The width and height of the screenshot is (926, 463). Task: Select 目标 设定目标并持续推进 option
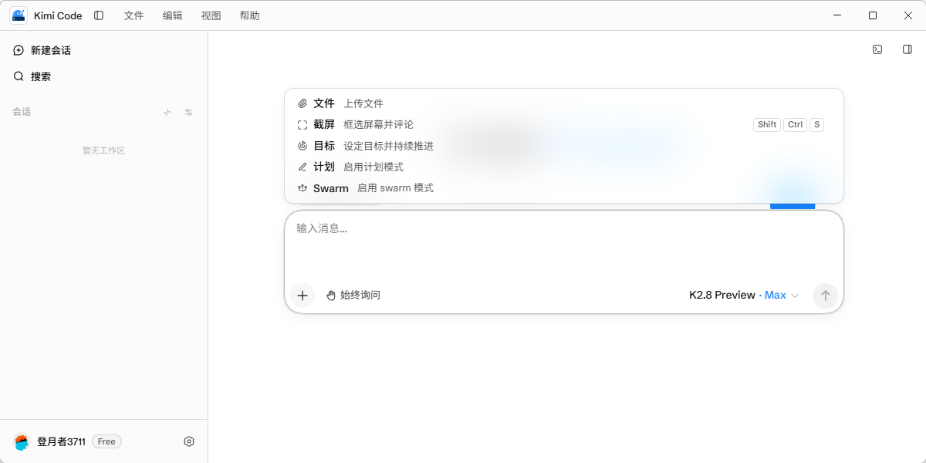[x=564, y=146]
